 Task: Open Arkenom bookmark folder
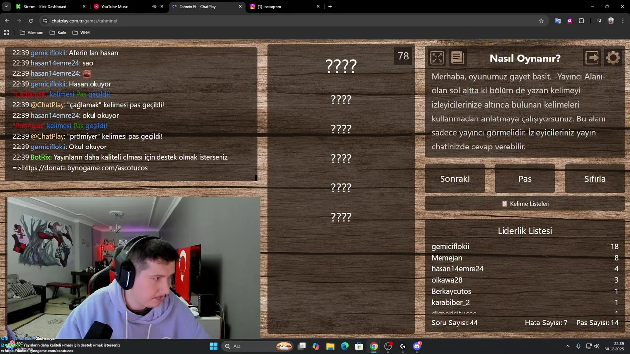[31, 33]
